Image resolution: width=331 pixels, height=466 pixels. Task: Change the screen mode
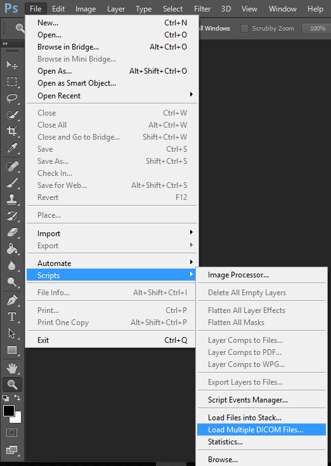(12, 450)
